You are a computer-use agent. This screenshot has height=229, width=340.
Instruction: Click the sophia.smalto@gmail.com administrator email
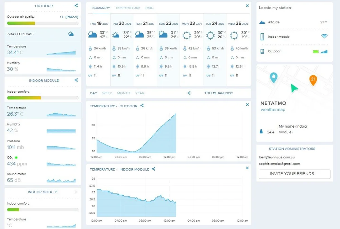[x=279, y=164]
